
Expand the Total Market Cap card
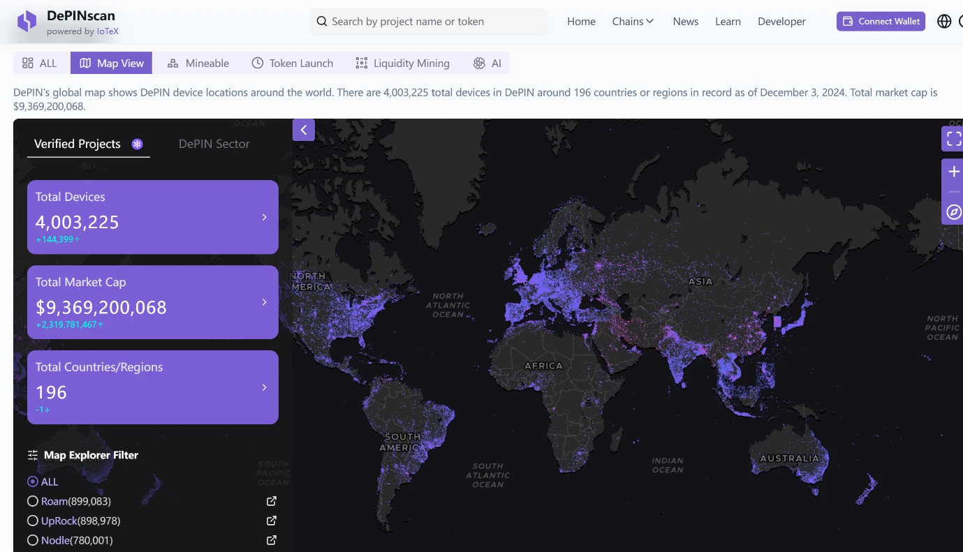coord(264,302)
